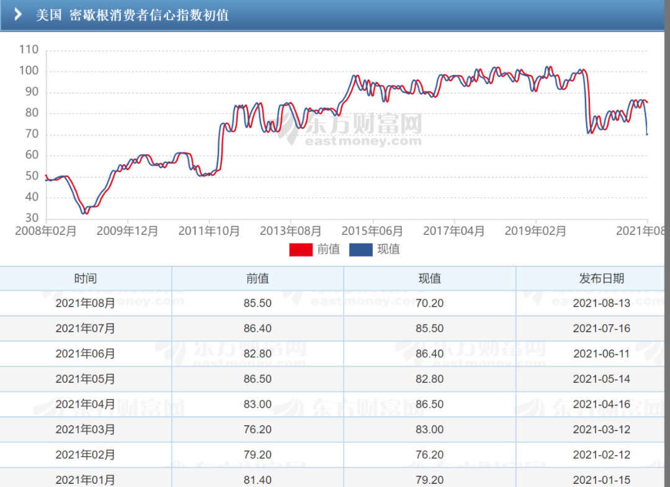Select the 2021年02月 row date cell

point(86,455)
